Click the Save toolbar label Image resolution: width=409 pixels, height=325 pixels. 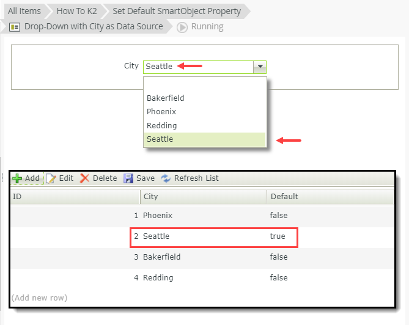point(146,178)
